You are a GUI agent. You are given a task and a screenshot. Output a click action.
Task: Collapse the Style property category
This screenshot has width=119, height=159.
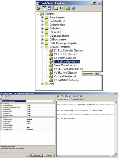(1, 117)
